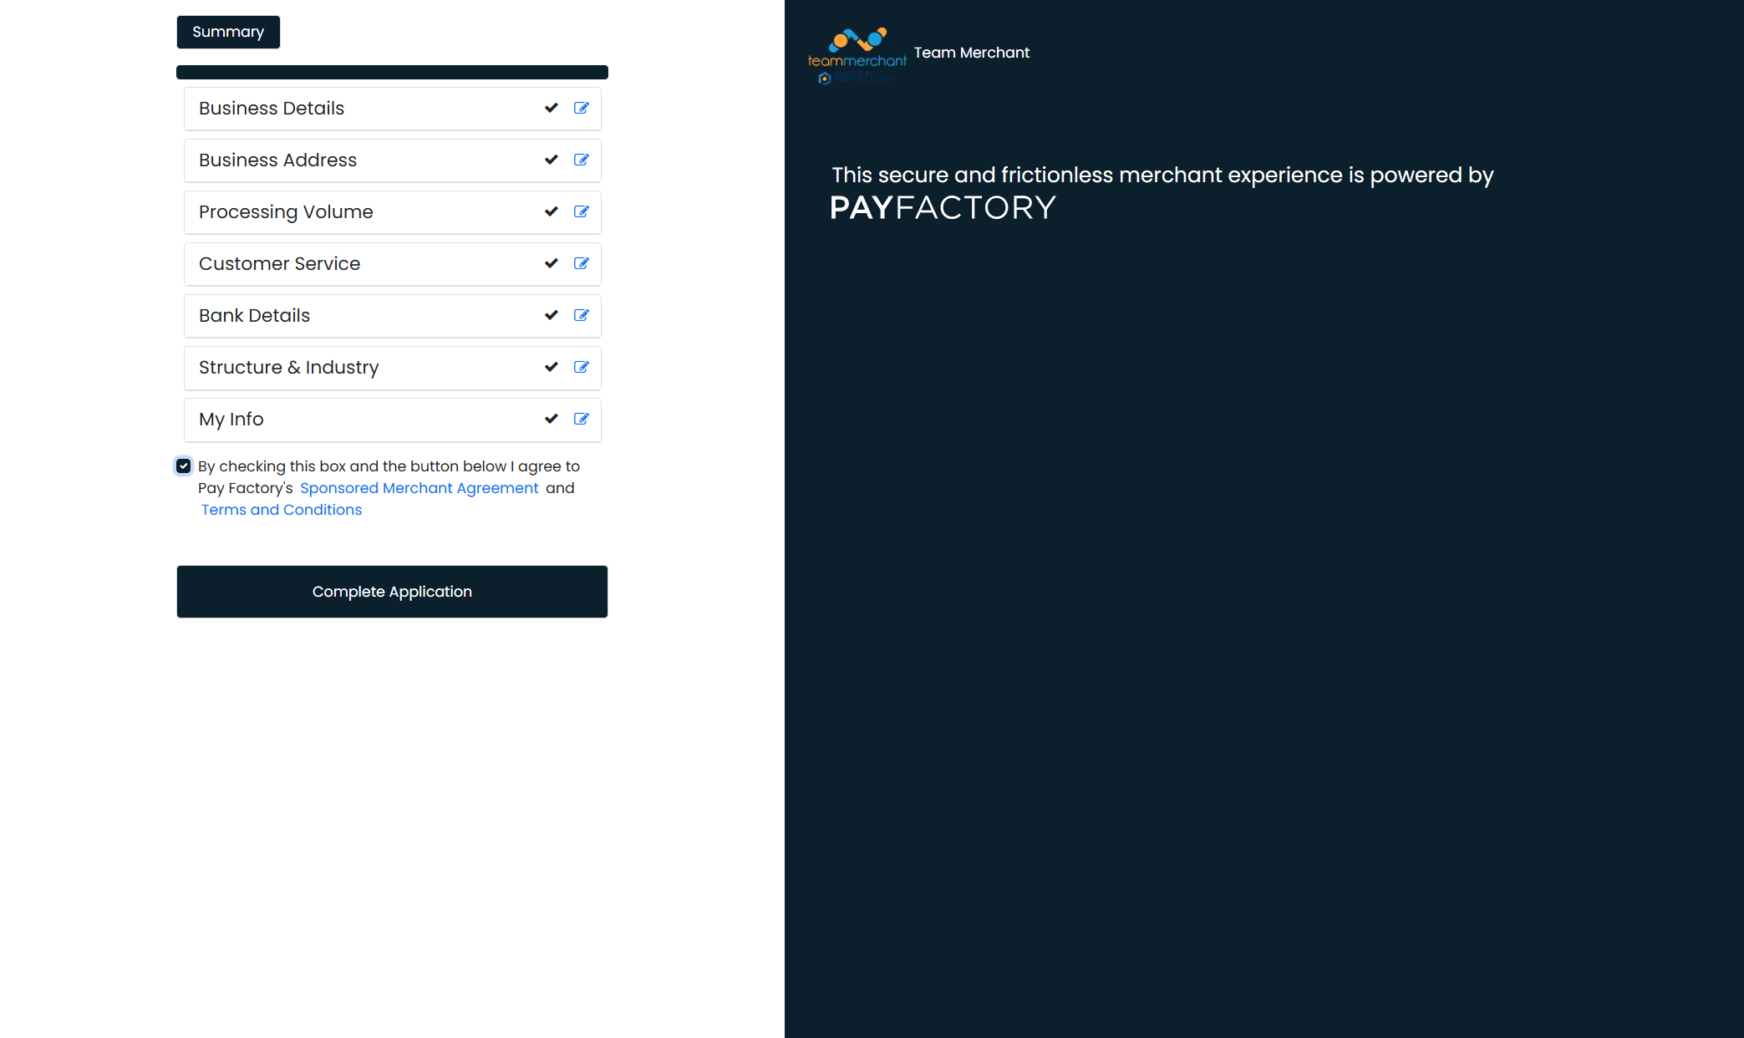This screenshot has height=1038, width=1744.
Task: Select the Business Details row label
Action: coord(272,109)
